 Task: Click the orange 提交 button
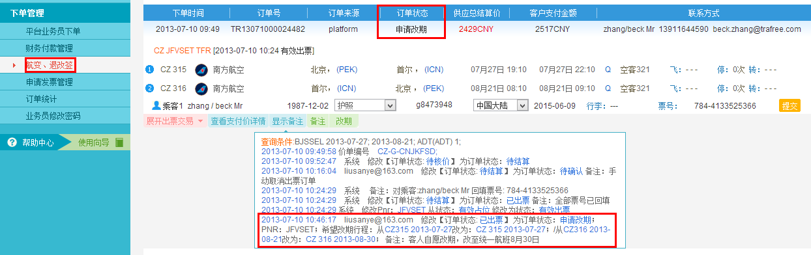pos(789,105)
